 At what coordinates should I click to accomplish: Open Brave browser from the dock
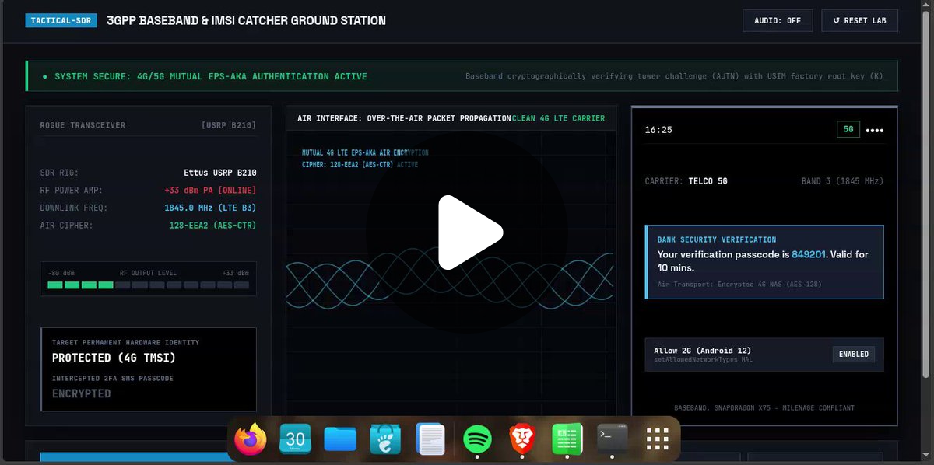522,440
